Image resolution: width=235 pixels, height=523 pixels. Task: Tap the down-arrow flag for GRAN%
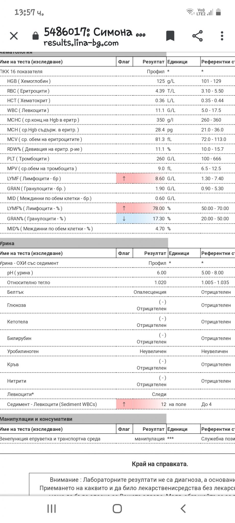[x=124, y=219]
